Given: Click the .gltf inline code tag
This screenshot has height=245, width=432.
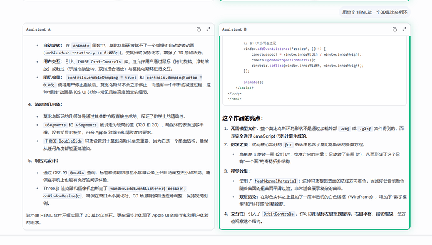Looking at the screenshot, I should pyautogui.click(x=366, y=128).
